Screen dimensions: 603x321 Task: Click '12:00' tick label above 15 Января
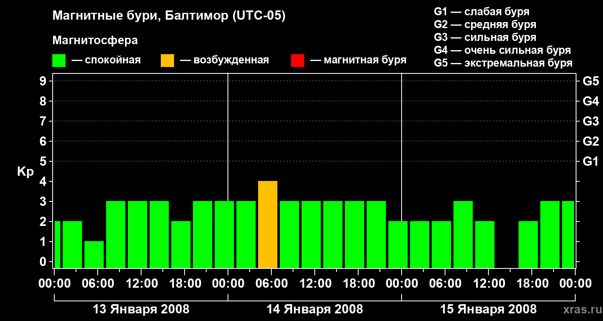pos(488,284)
